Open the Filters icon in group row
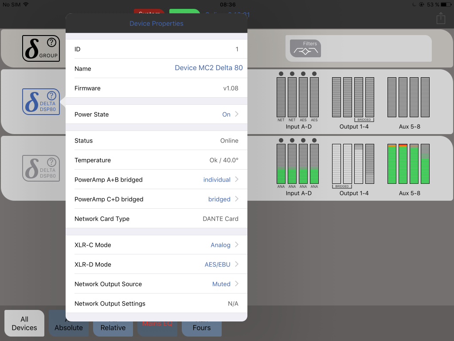 click(305, 48)
